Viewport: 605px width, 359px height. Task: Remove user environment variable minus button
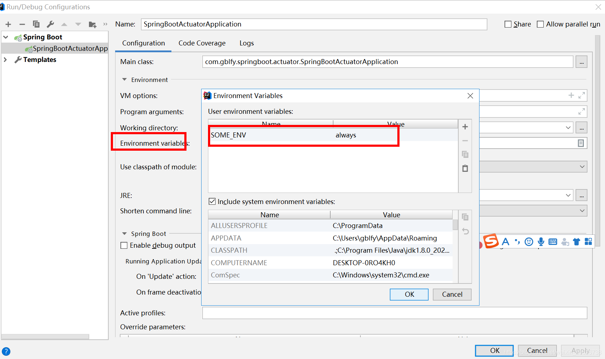465,141
